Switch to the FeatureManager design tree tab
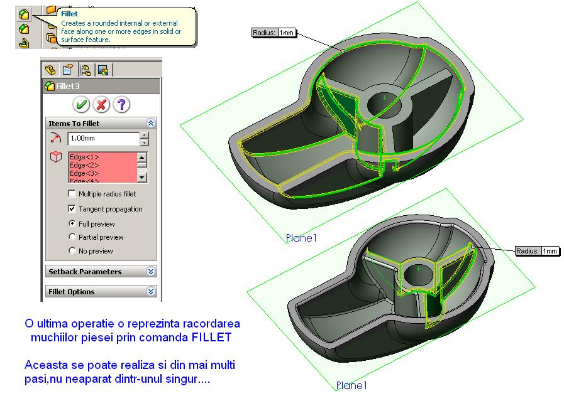 pyautogui.click(x=50, y=70)
